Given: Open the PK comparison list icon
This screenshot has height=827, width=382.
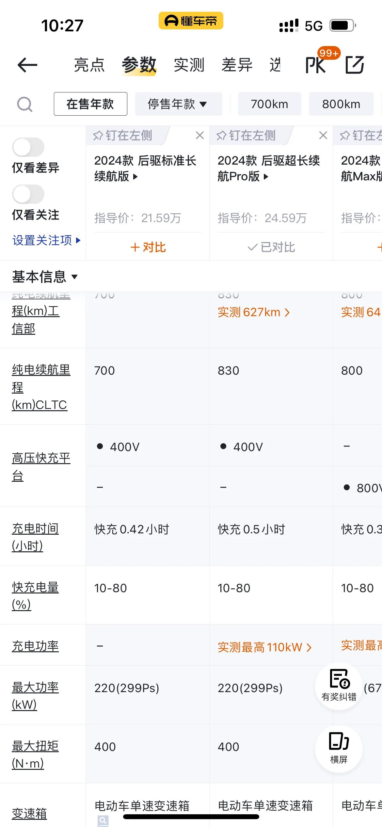Looking at the screenshot, I should [316, 65].
